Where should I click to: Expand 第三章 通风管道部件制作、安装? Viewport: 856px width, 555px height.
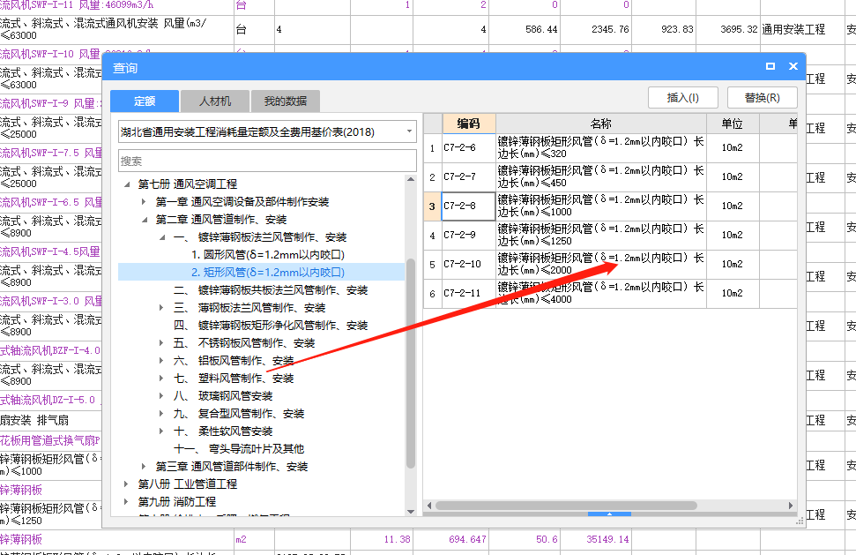(144, 467)
